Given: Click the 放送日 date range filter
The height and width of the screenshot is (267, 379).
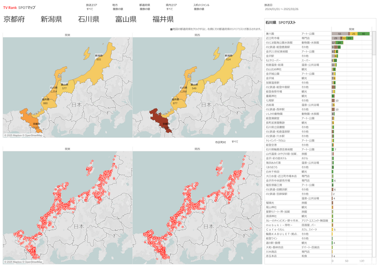Looking at the screenshot, I should click(282, 9).
